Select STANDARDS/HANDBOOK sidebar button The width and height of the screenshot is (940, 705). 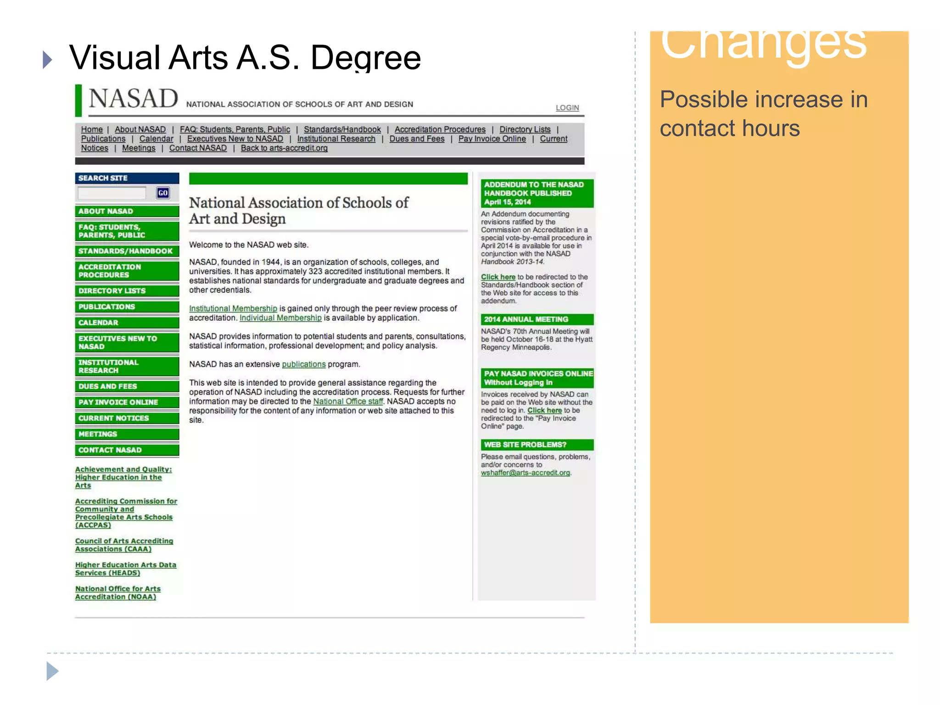pyautogui.click(x=127, y=251)
